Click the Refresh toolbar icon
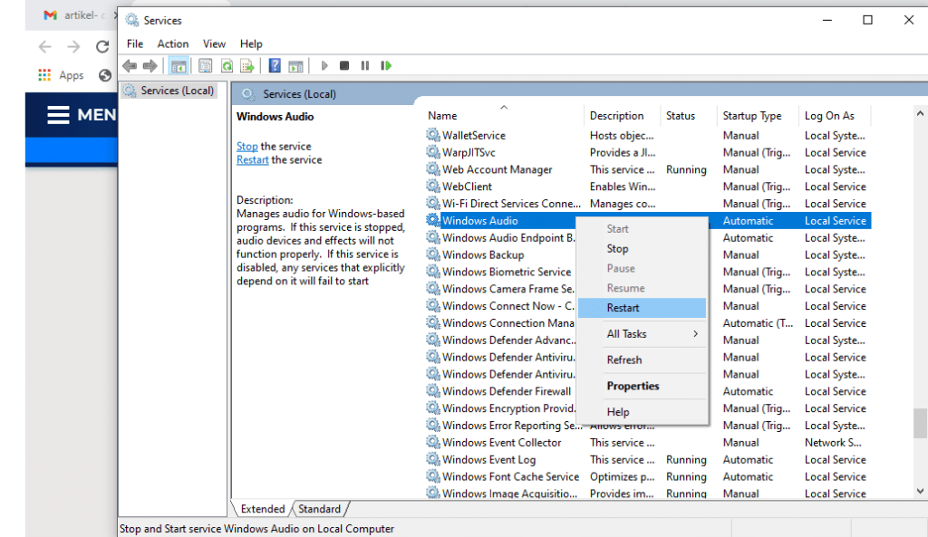The image size is (928, 537). 226,64
